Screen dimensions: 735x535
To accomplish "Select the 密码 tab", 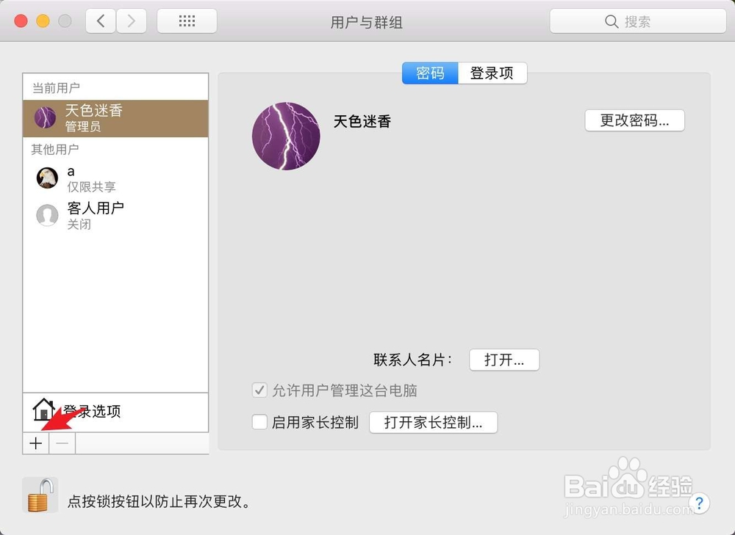I will coord(430,73).
